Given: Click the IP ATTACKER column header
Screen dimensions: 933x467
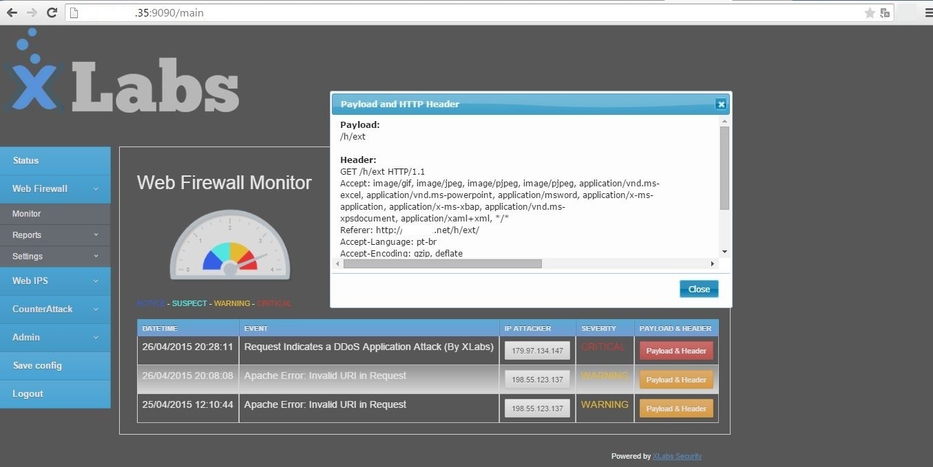Looking at the screenshot, I should click(537, 328).
